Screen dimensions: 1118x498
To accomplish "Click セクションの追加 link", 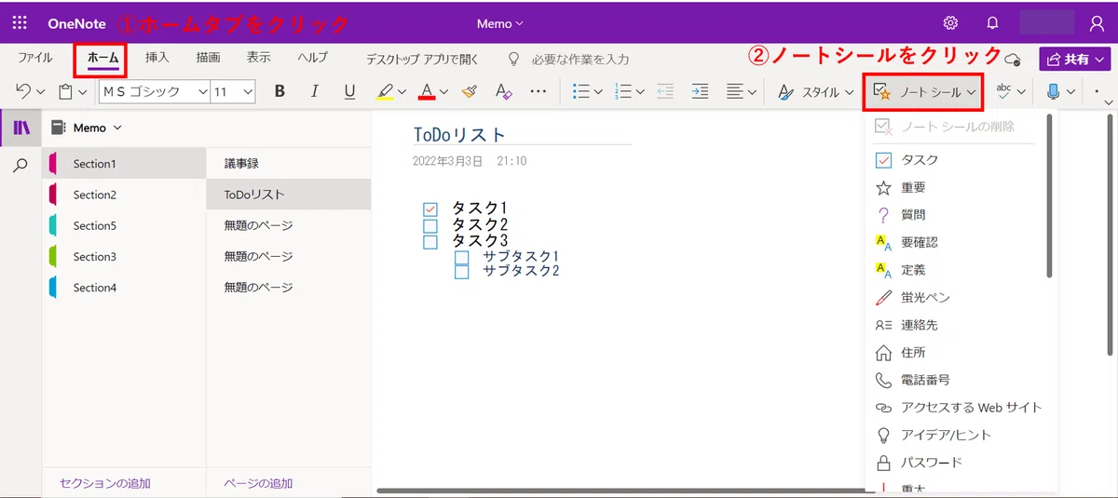I will coord(104,483).
